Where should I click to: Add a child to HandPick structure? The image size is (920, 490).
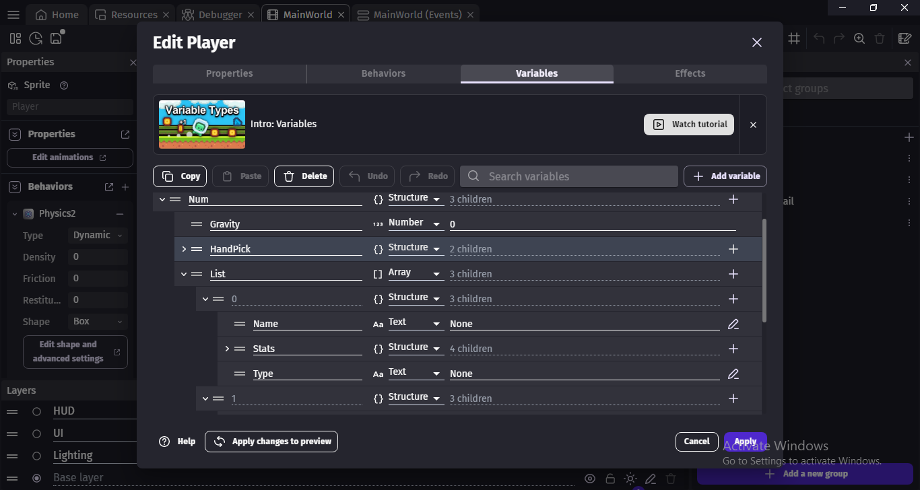(733, 249)
